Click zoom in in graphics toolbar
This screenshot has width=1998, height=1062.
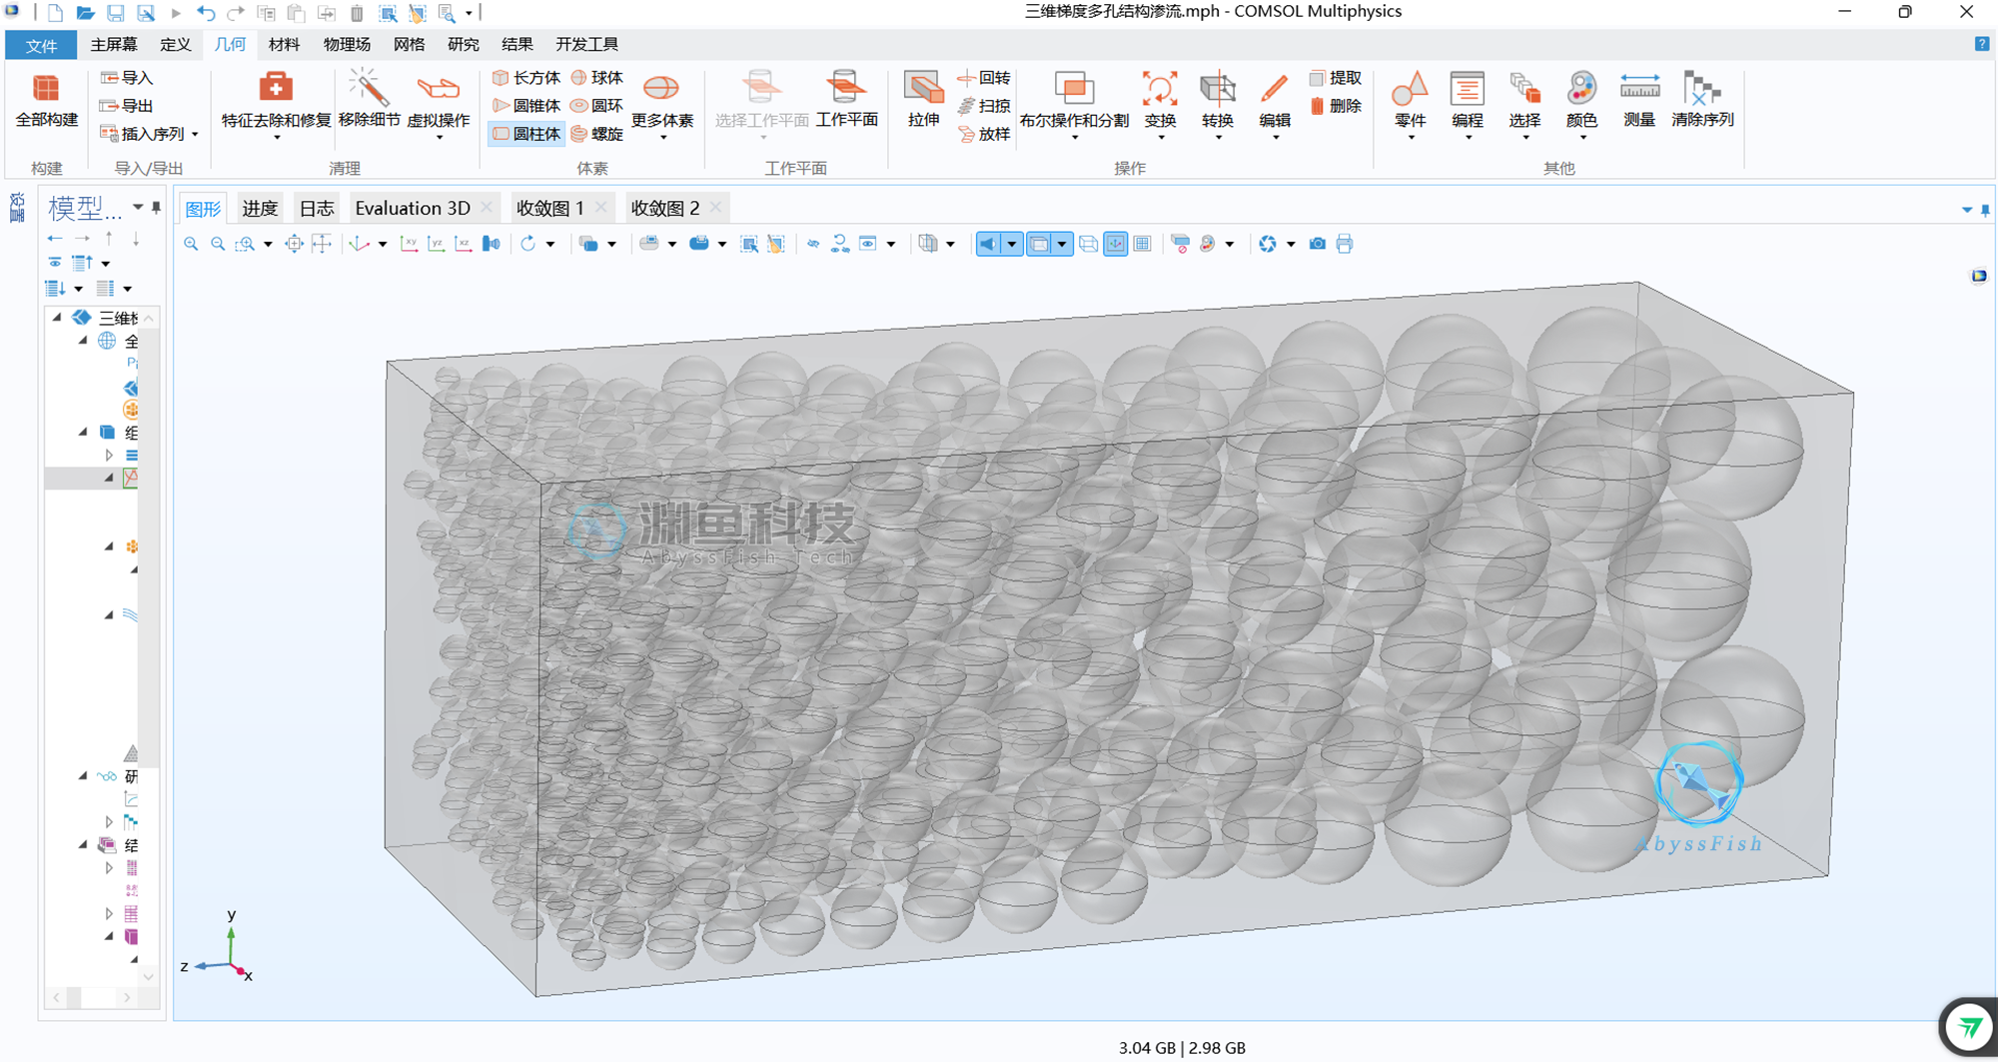[x=191, y=244]
